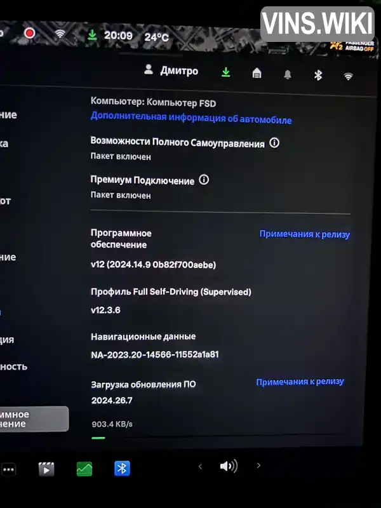The width and height of the screenshot is (381, 508).
Task: Open the Дмитро driver profile
Action: coord(171,70)
